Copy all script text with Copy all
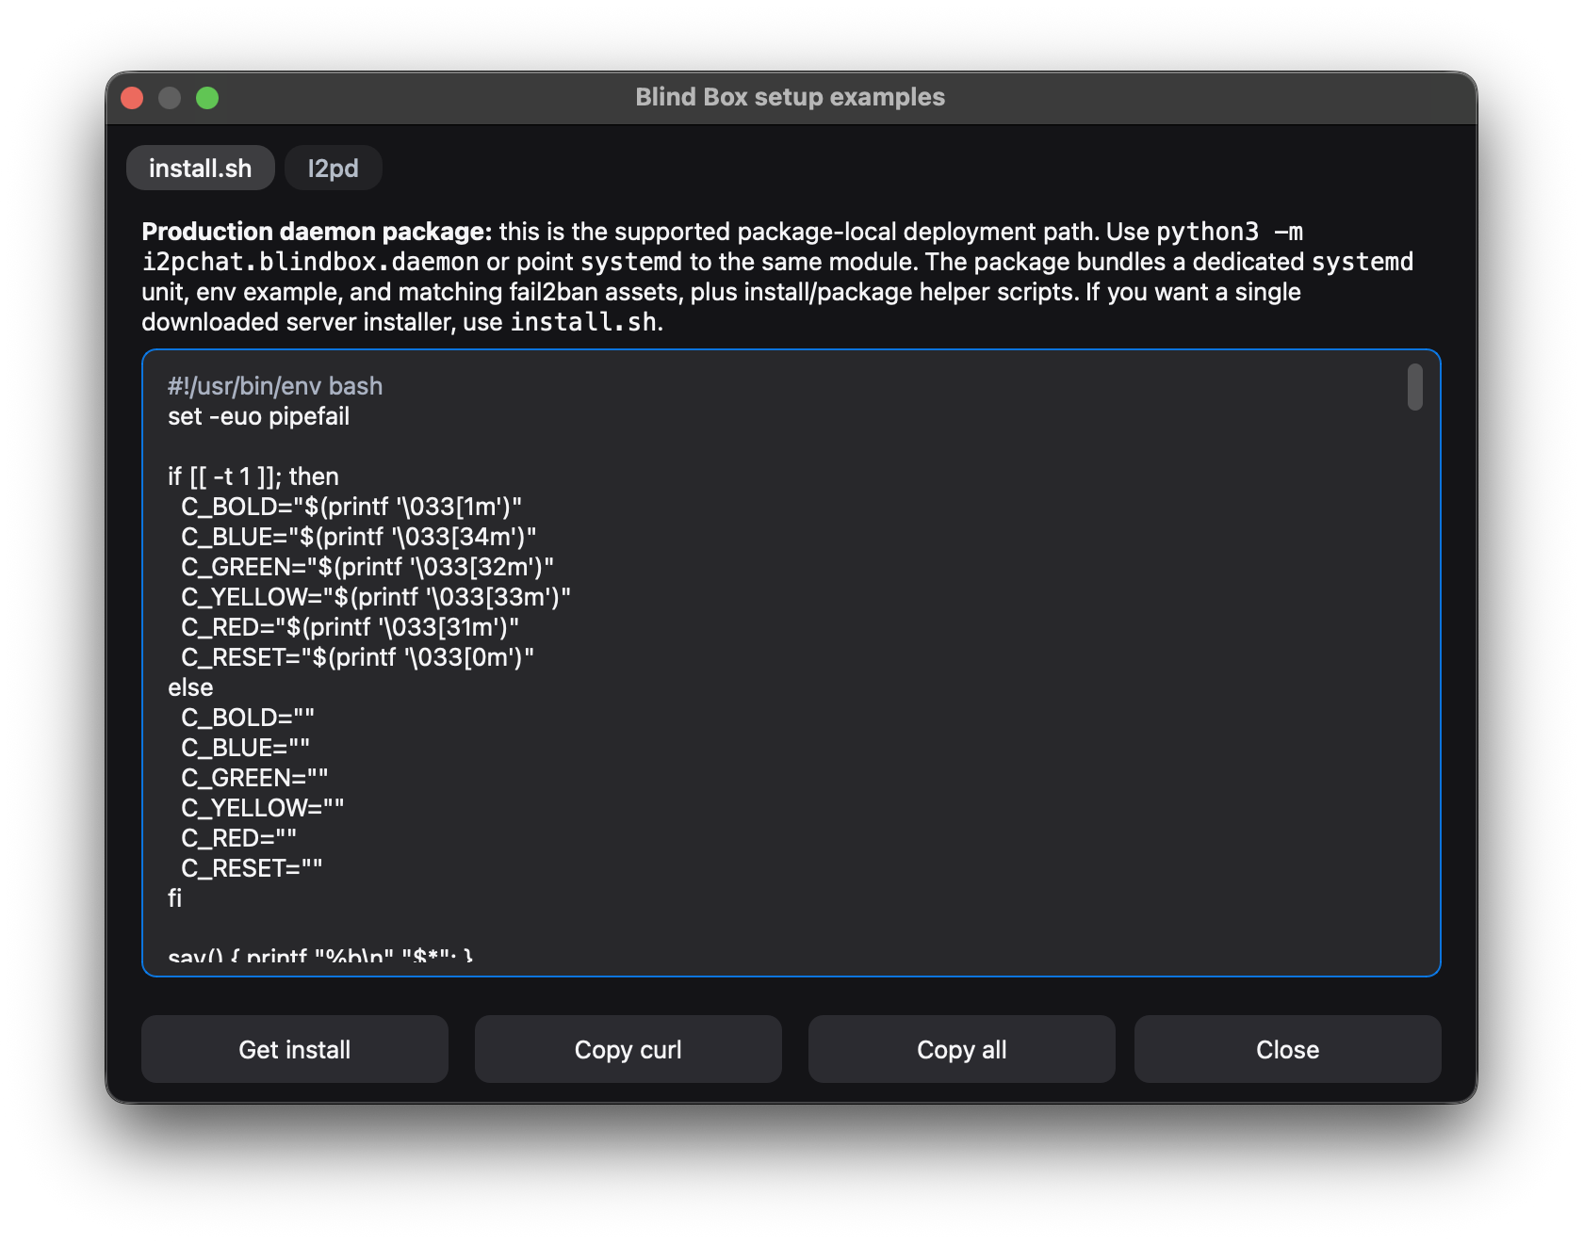Screen dimensions: 1583x1243 tap(962, 1049)
